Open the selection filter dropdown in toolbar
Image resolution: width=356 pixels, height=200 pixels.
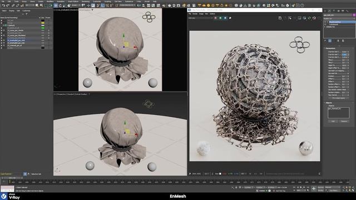[29, 6]
